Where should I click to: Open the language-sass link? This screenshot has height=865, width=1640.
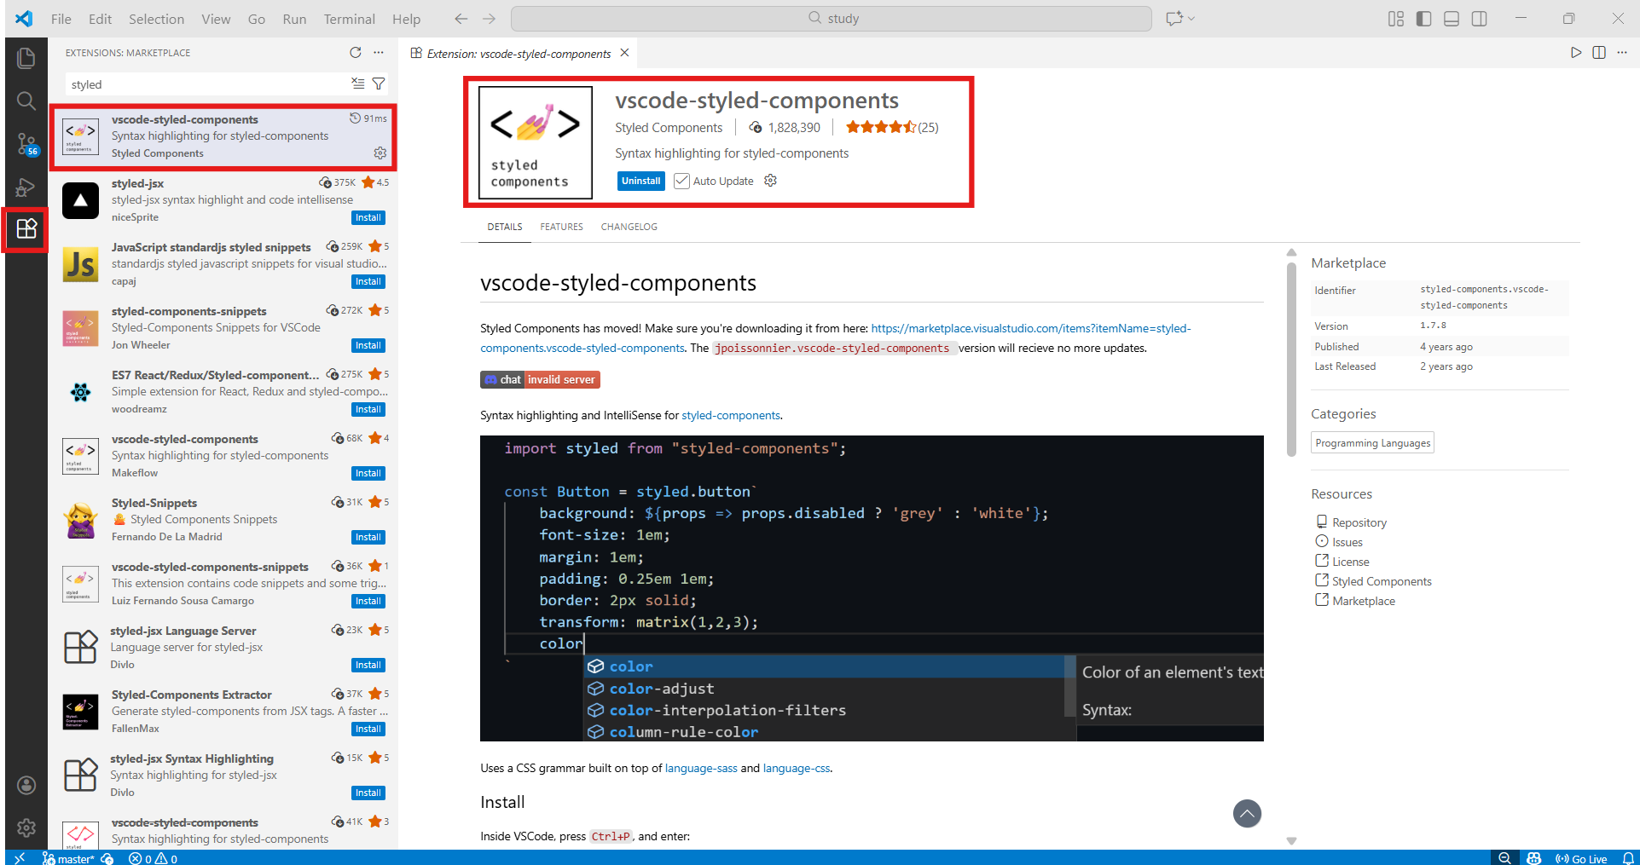tap(701, 768)
